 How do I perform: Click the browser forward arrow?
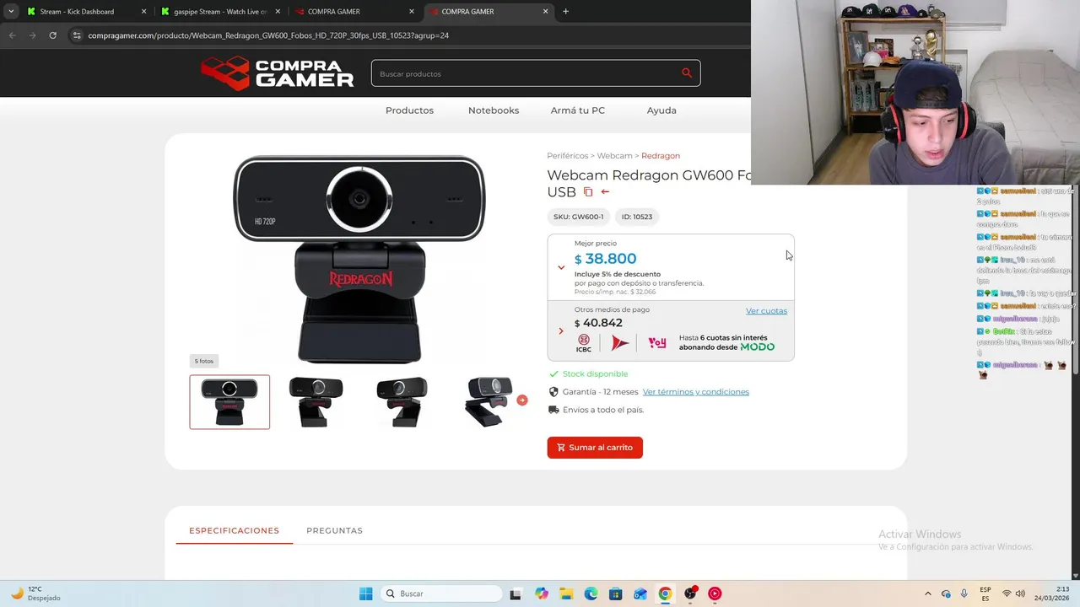tap(32, 35)
